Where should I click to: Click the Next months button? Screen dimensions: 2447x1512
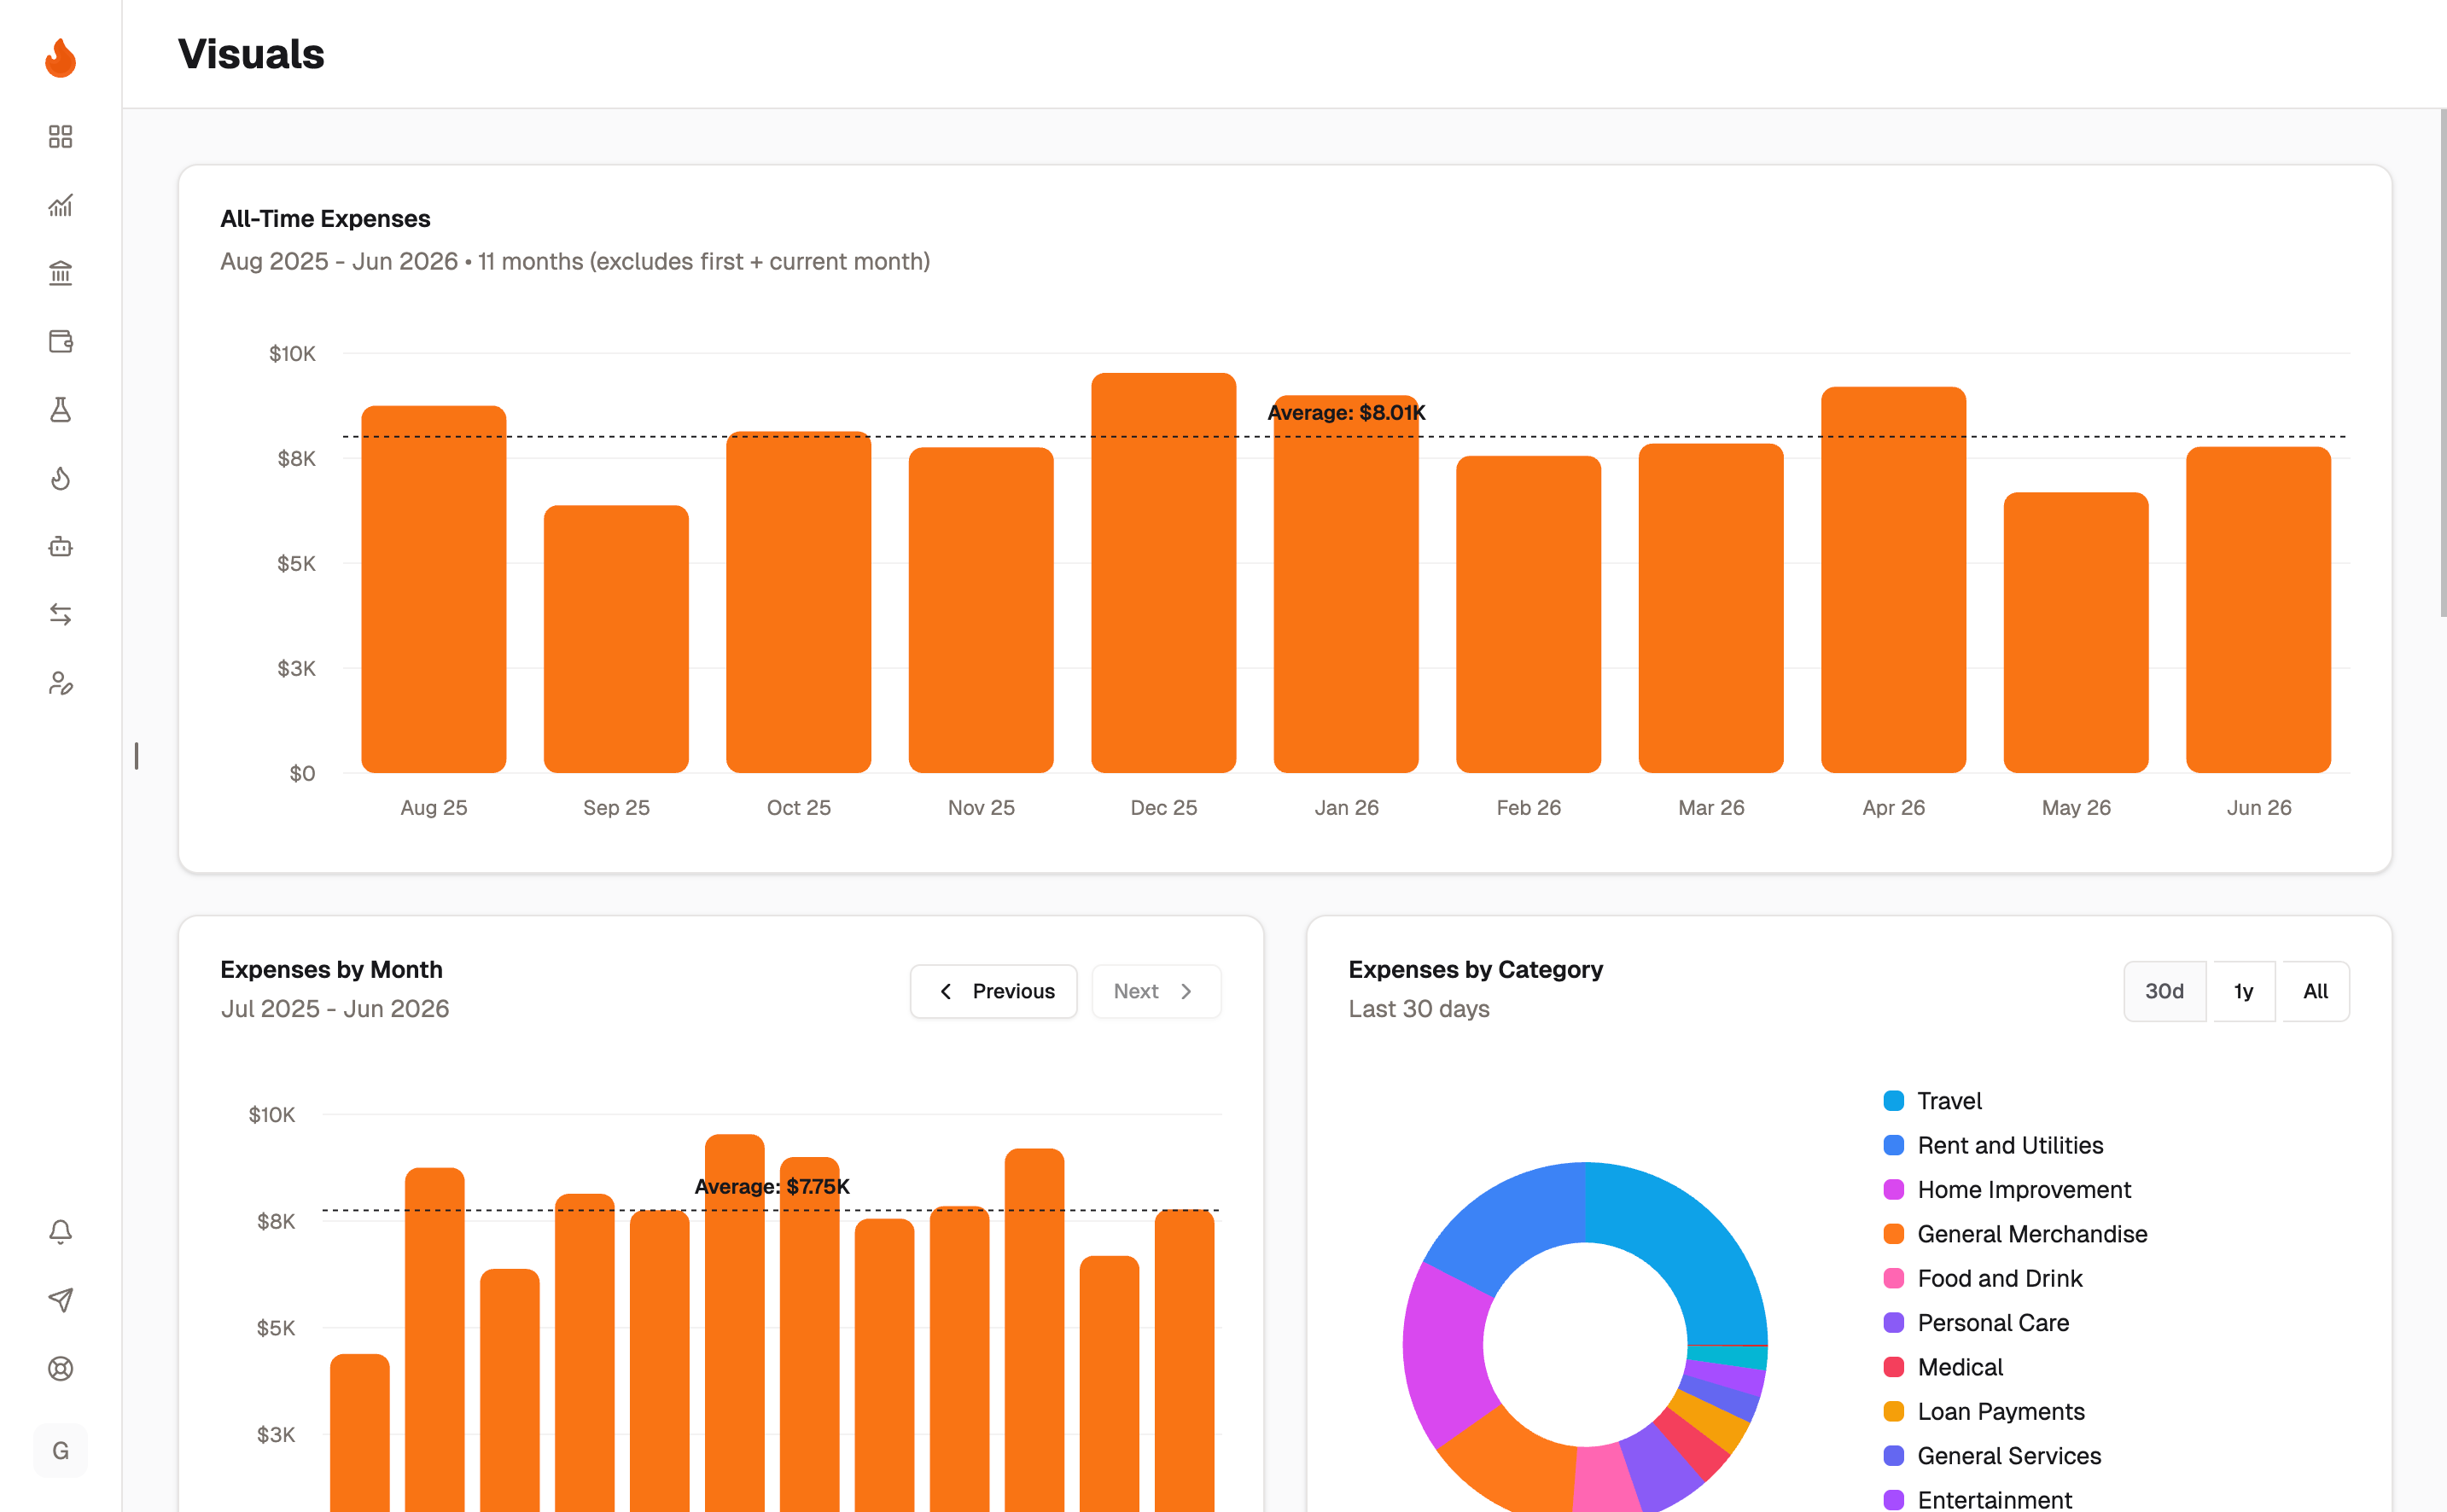[x=1156, y=991]
